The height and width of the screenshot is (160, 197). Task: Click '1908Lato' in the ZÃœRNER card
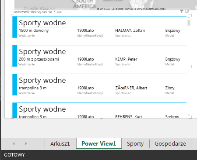coord(85,88)
